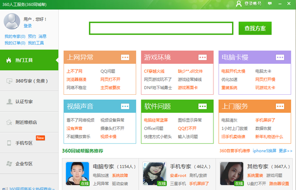Select DNF地下城勇士 link
296x190 pixels.
[x=158, y=88]
